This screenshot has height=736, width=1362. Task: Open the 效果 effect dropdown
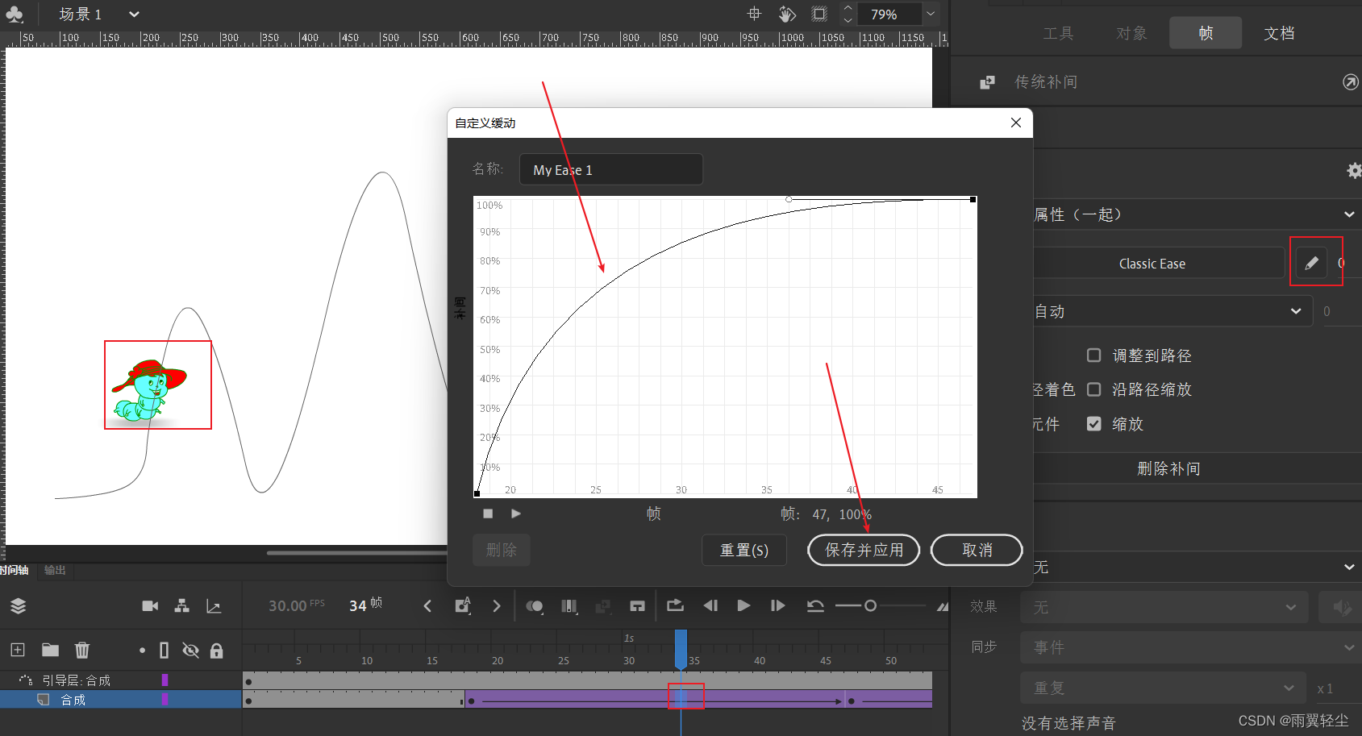pyautogui.click(x=1164, y=607)
